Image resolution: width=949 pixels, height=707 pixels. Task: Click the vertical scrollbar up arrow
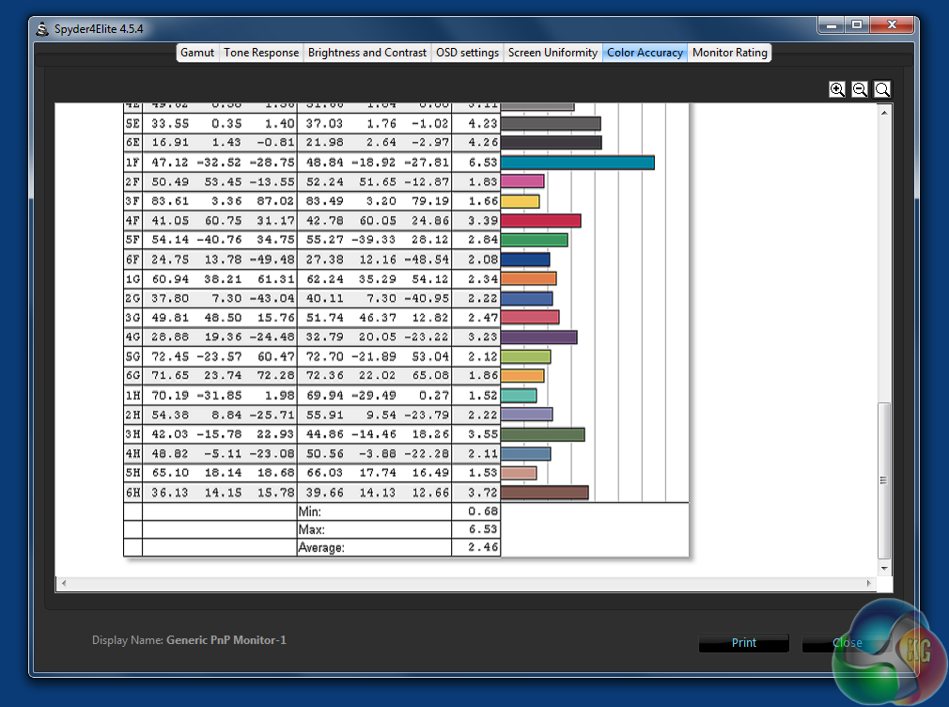884,113
